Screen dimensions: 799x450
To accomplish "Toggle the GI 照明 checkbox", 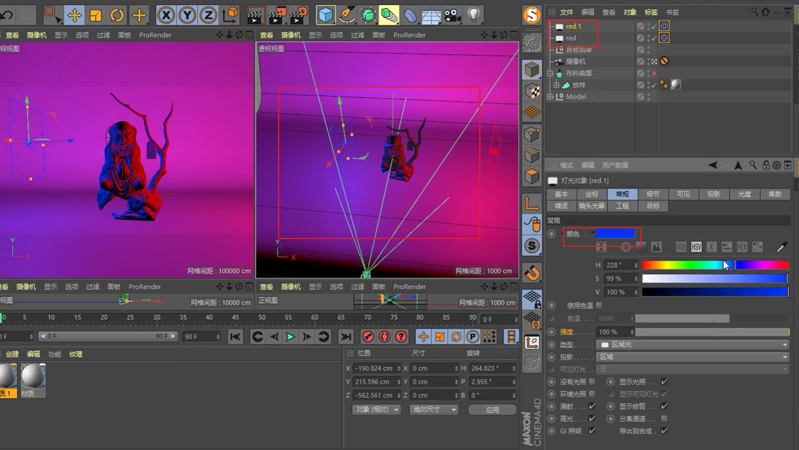I will pos(592,431).
